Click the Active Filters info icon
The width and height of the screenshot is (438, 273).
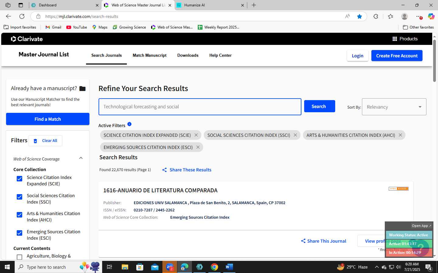(x=129, y=124)
